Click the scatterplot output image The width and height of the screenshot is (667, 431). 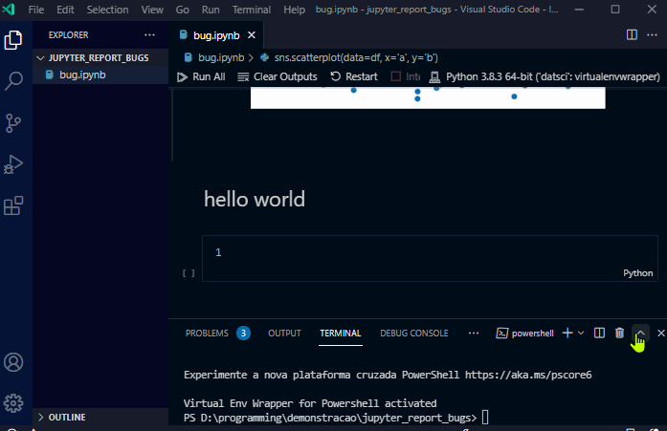tap(428, 97)
